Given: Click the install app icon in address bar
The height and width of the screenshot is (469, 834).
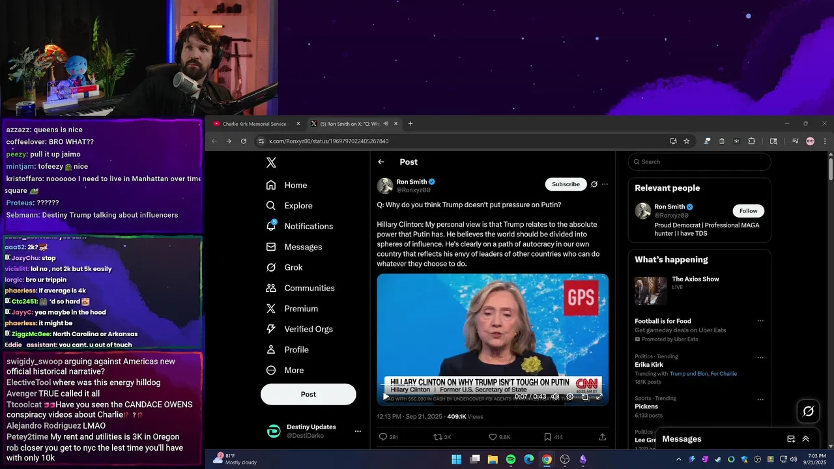Looking at the screenshot, I should [x=673, y=141].
